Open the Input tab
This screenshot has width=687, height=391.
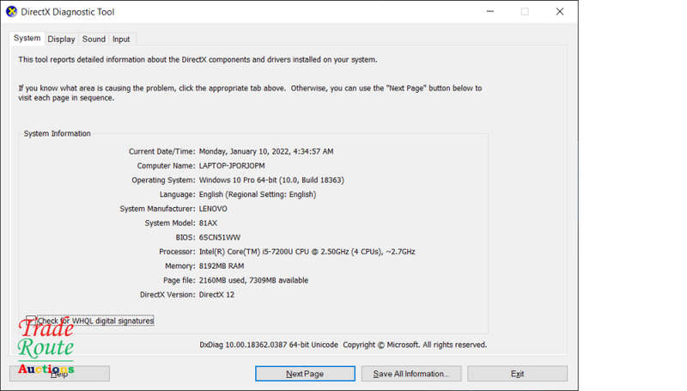pyautogui.click(x=121, y=39)
